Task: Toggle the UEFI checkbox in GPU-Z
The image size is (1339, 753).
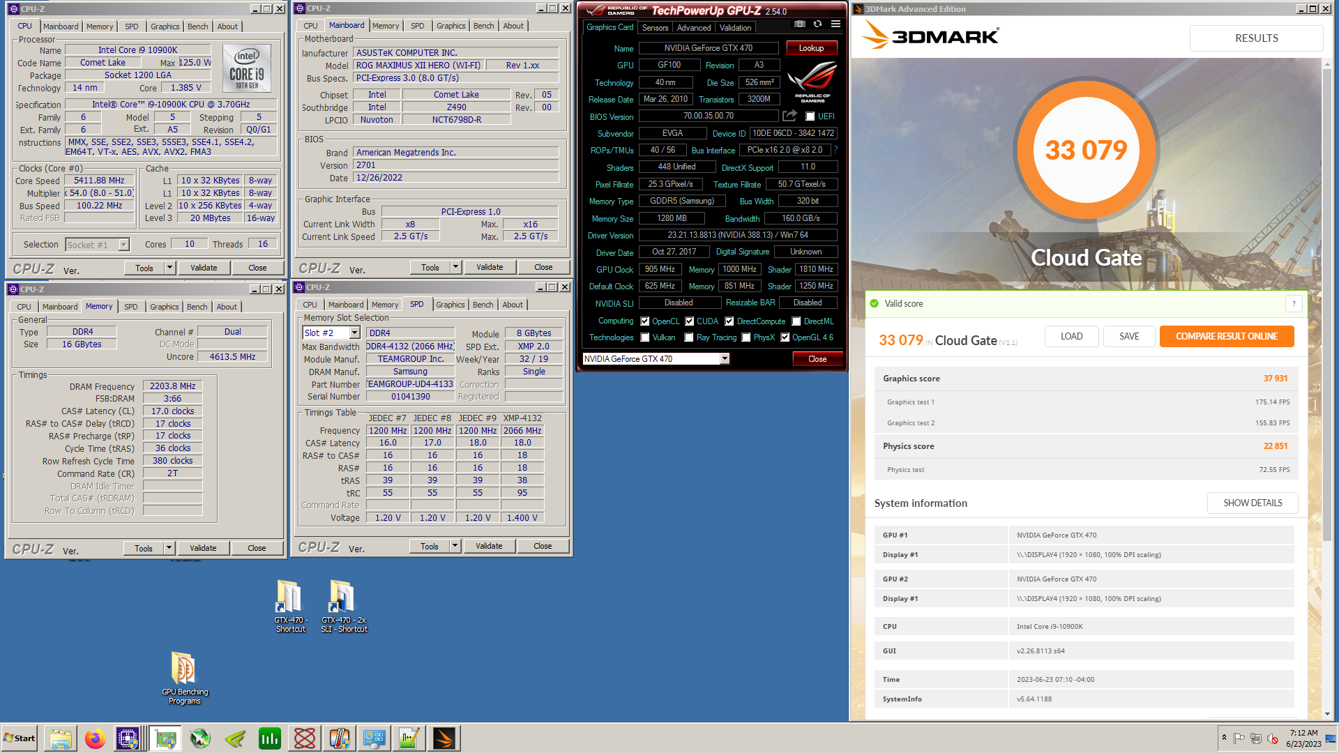Action: tap(810, 116)
